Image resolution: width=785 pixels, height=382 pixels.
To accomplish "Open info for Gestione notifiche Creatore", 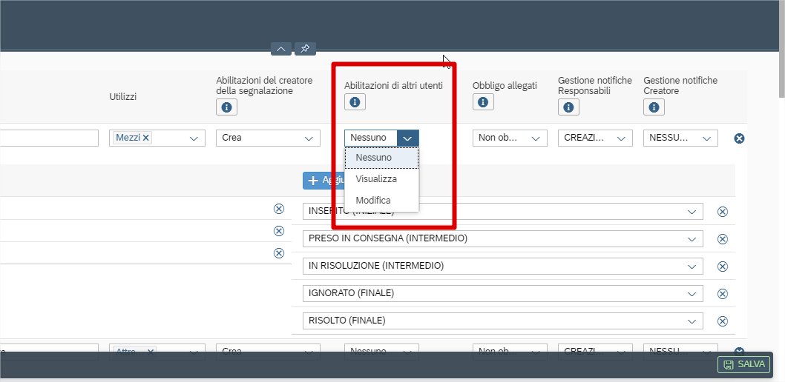I will (x=654, y=107).
